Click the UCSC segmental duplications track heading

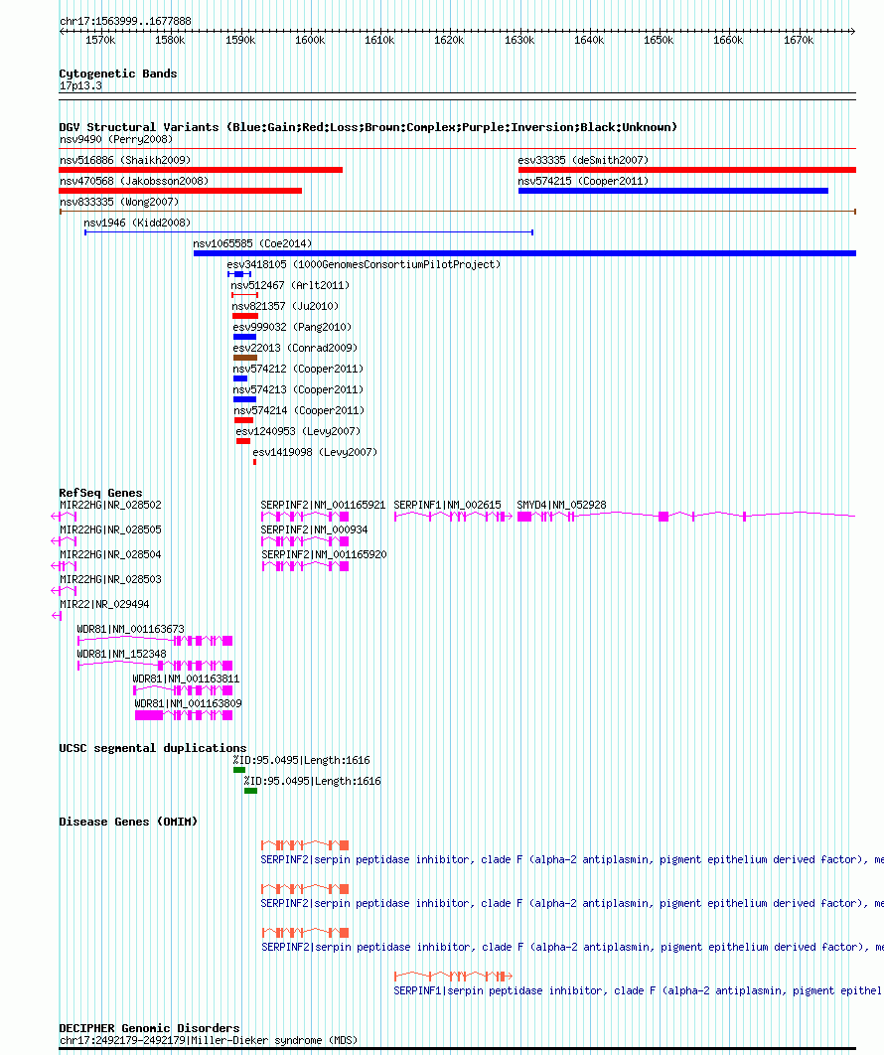click(x=153, y=748)
